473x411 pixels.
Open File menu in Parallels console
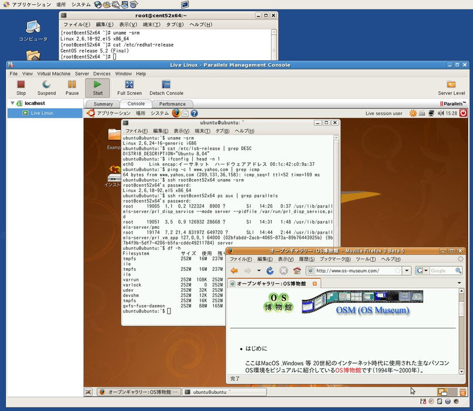point(13,74)
